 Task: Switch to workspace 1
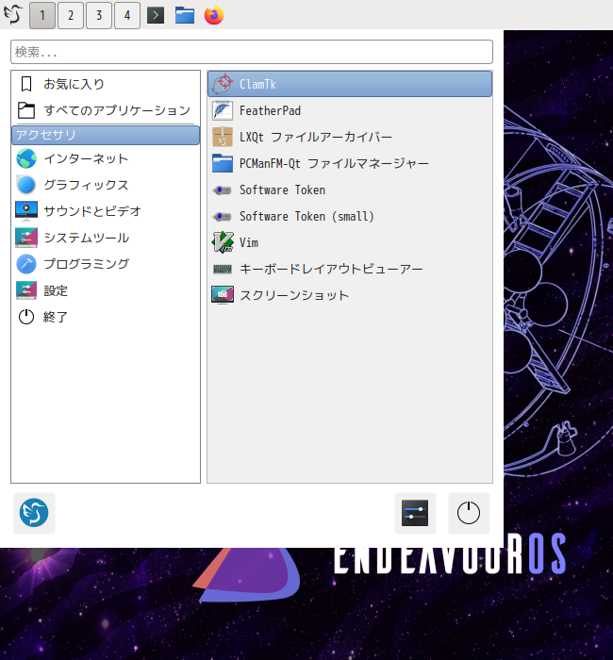[x=42, y=16]
